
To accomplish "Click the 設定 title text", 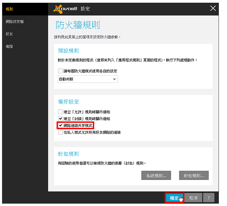I will click(x=85, y=9).
